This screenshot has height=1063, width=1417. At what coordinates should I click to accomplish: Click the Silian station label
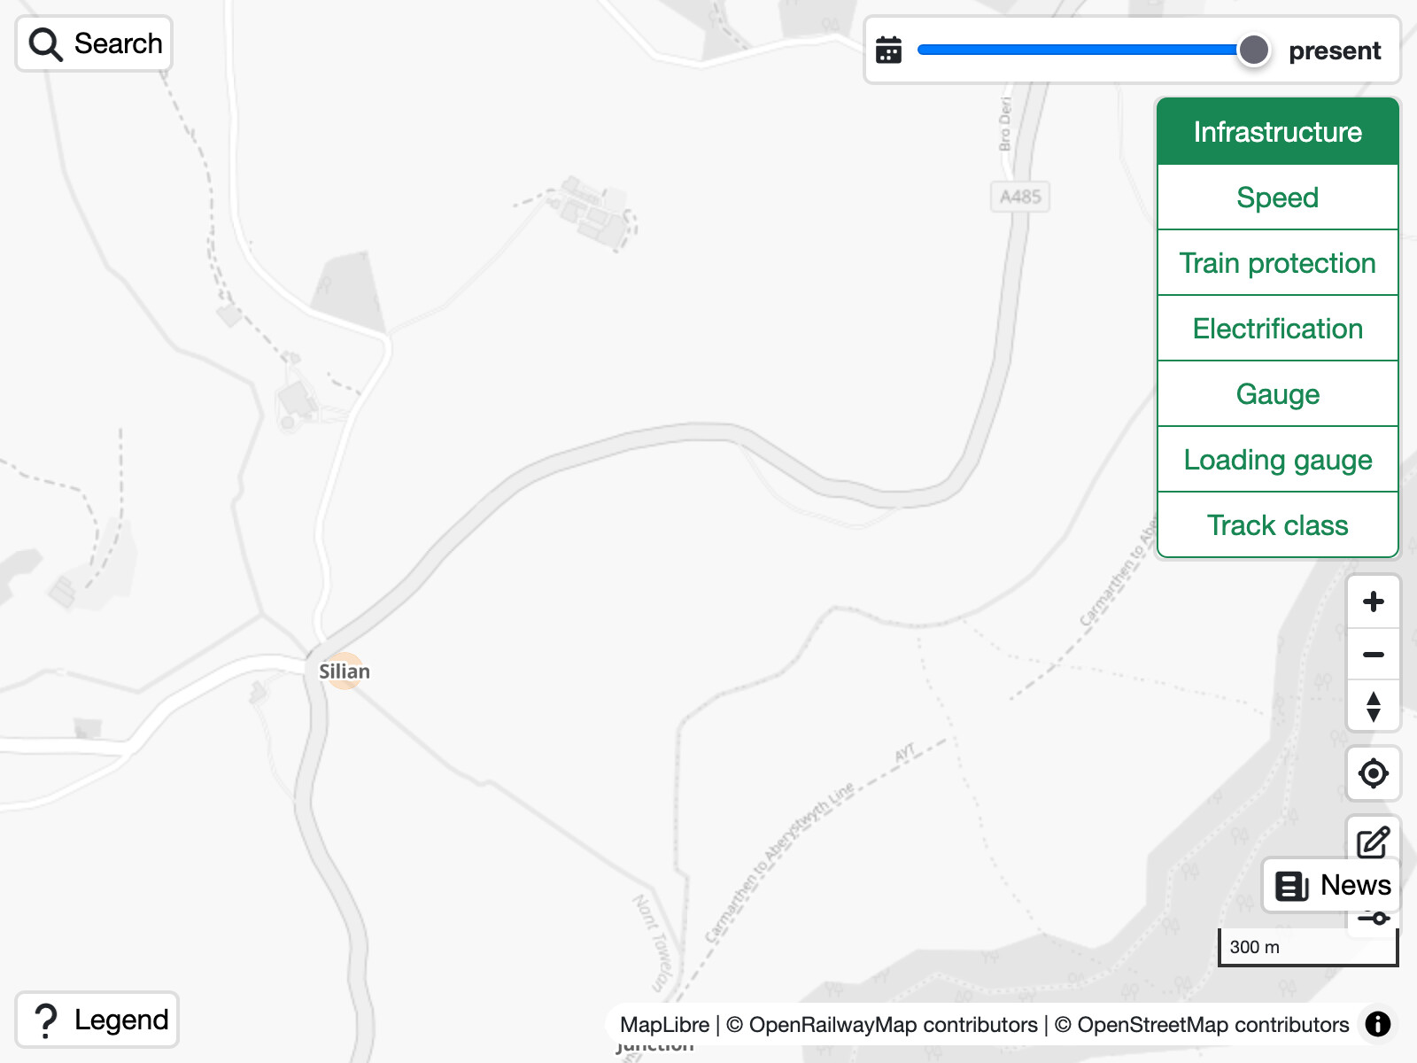coord(345,671)
